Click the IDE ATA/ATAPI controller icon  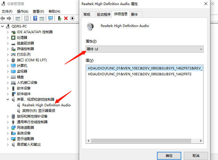coord(13,32)
